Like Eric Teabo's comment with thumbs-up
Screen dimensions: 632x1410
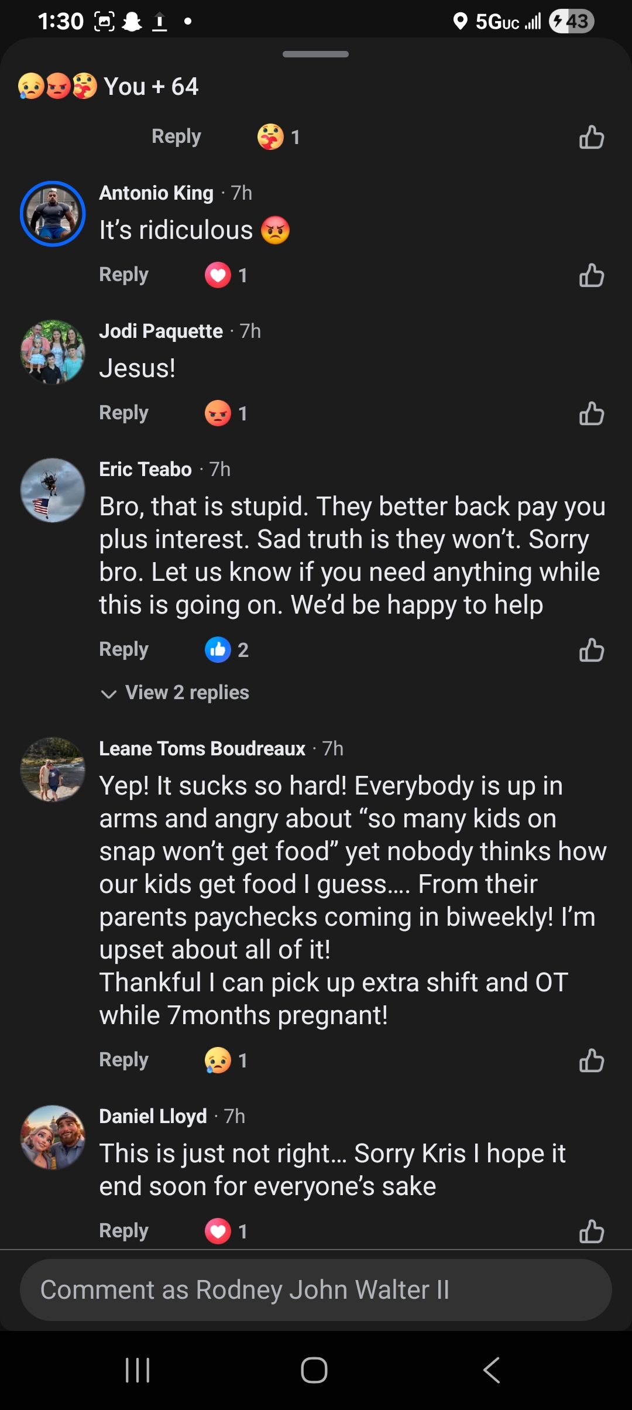(x=591, y=650)
